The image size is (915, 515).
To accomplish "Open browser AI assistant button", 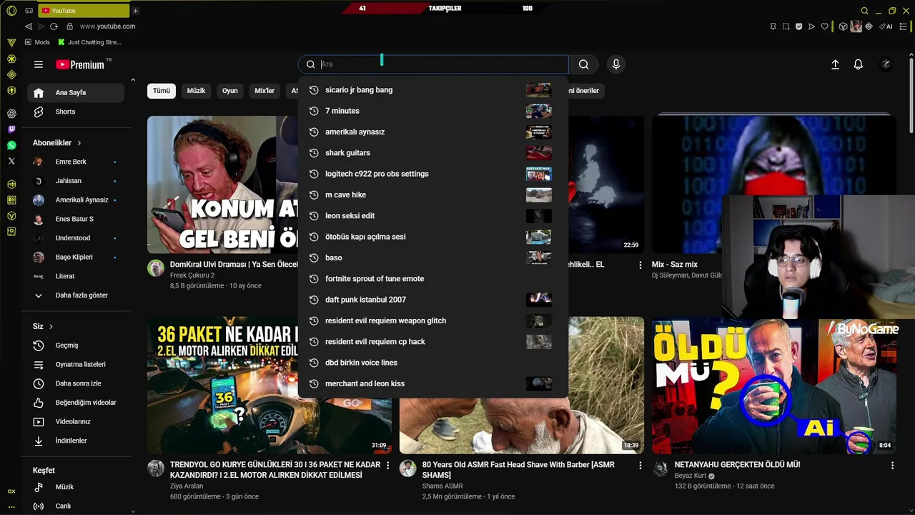I will tap(886, 26).
